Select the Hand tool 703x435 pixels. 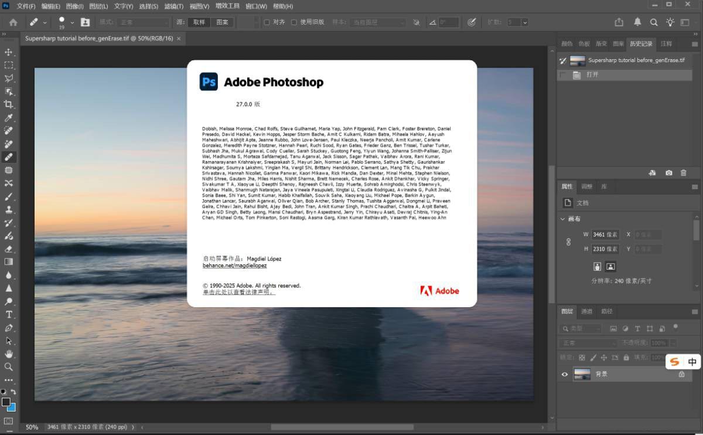[9, 354]
